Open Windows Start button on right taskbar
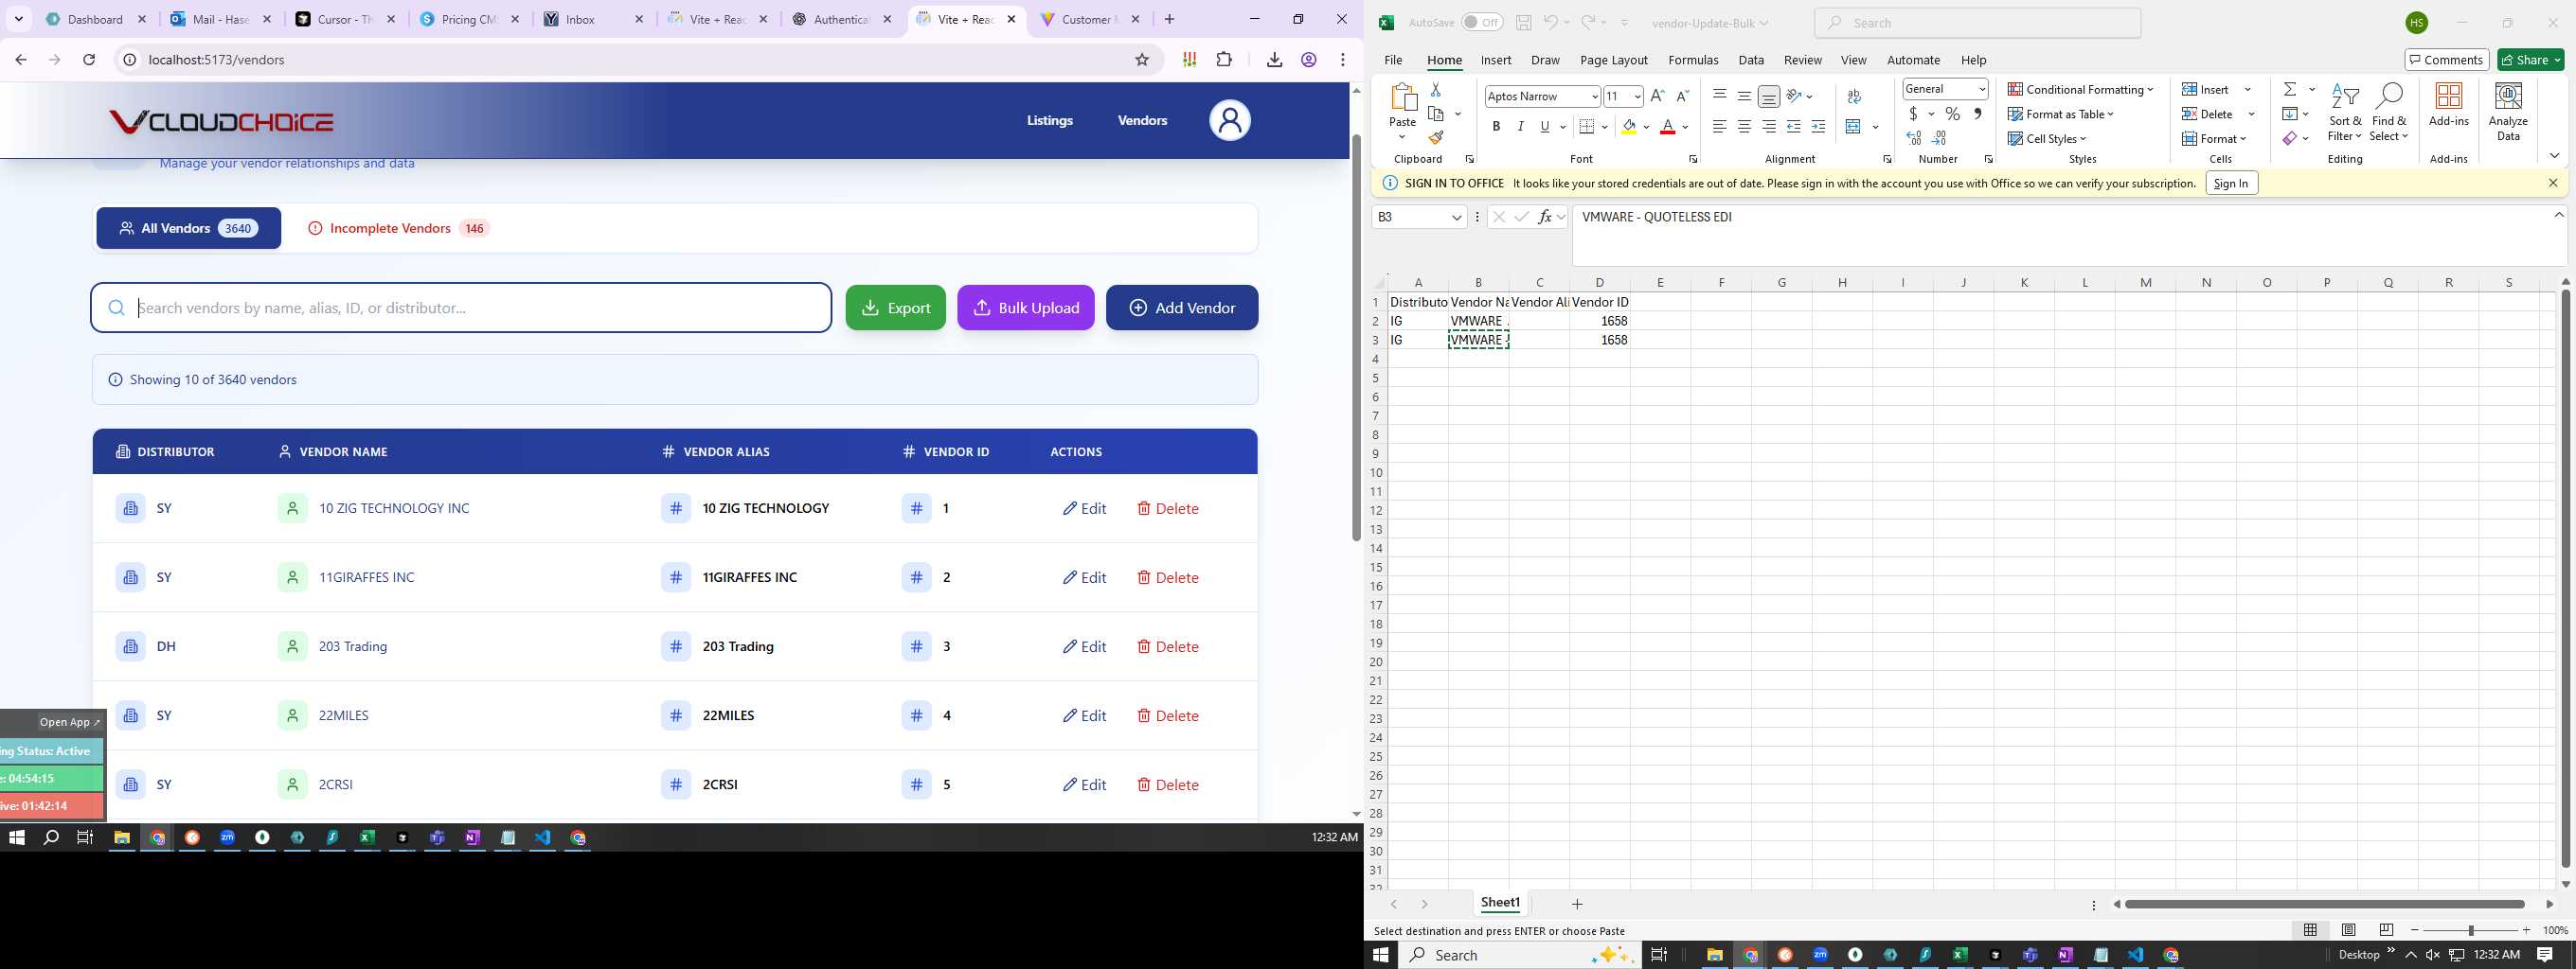 click(x=1381, y=955)
